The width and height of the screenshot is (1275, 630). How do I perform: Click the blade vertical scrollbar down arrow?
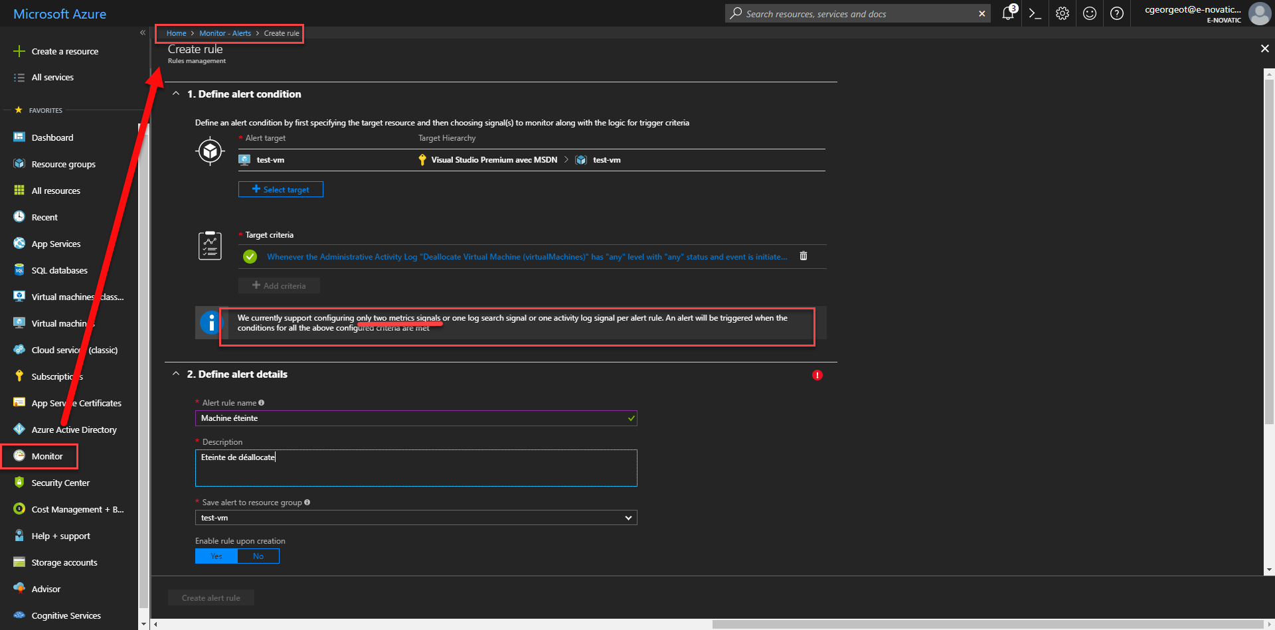pos(1269,570)
